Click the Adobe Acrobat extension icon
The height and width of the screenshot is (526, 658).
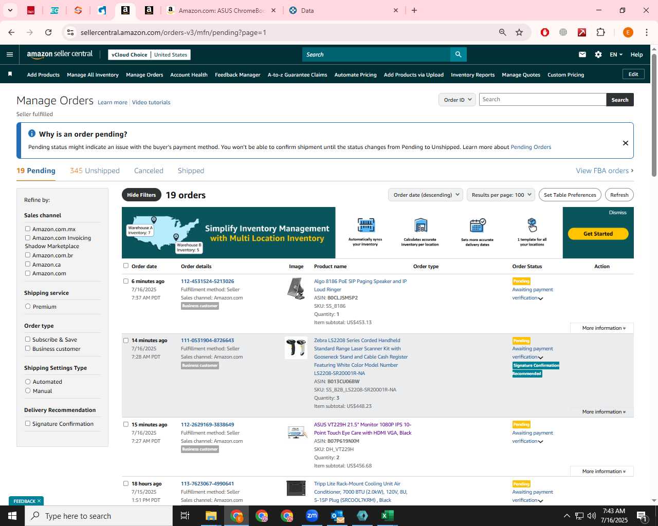582,32
